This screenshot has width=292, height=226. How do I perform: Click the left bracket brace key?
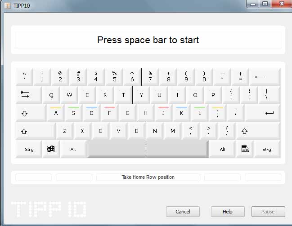231,95
